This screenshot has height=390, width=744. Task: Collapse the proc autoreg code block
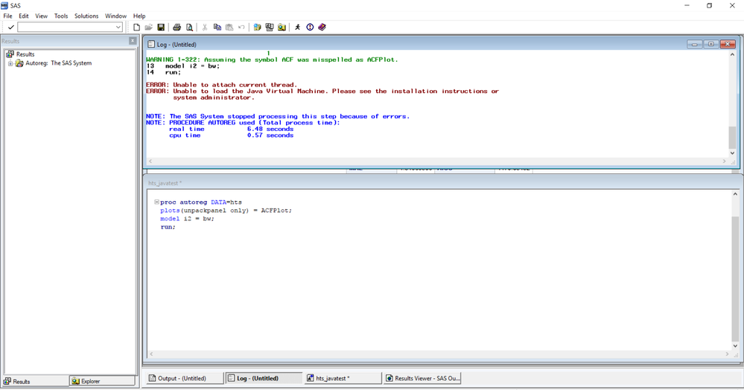(156, 202)
